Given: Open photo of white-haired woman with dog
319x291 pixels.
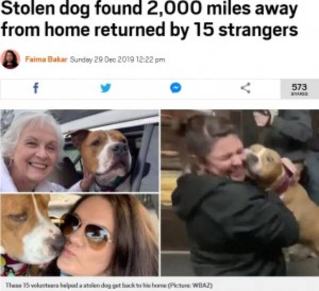Looking at the screenshot, I should pos(79,151).
